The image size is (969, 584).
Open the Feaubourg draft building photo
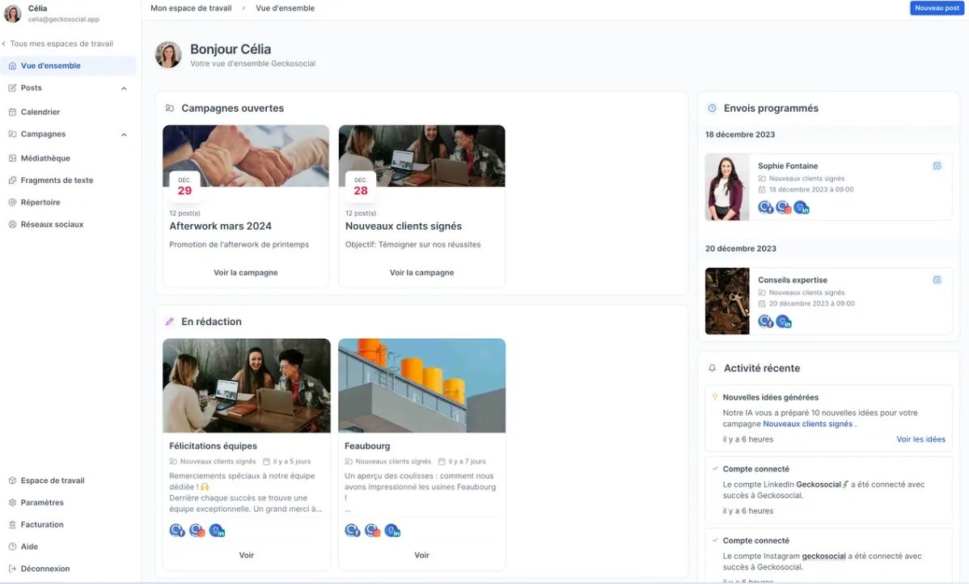pos(421,386)
